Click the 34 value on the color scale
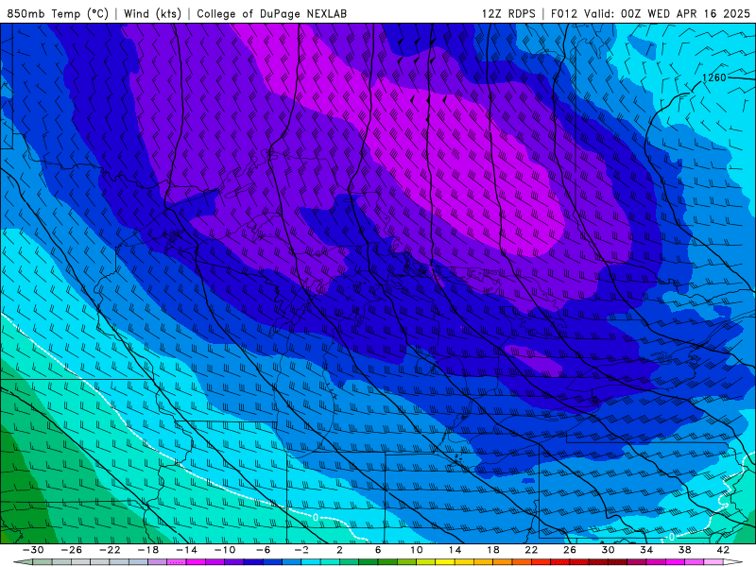Viewport: 756px width, 567px height. [646, 550]
